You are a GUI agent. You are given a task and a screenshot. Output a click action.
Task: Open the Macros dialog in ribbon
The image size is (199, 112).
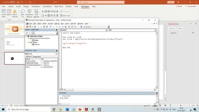[9, 12]
